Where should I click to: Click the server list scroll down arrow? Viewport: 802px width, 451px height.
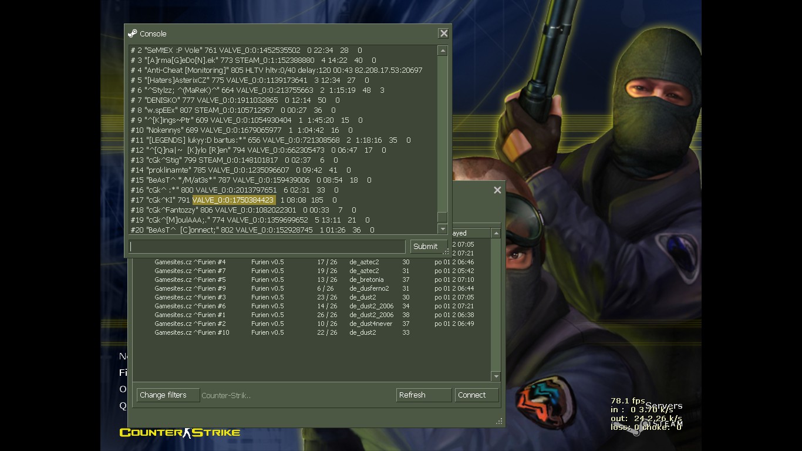[x=496, y=376]
